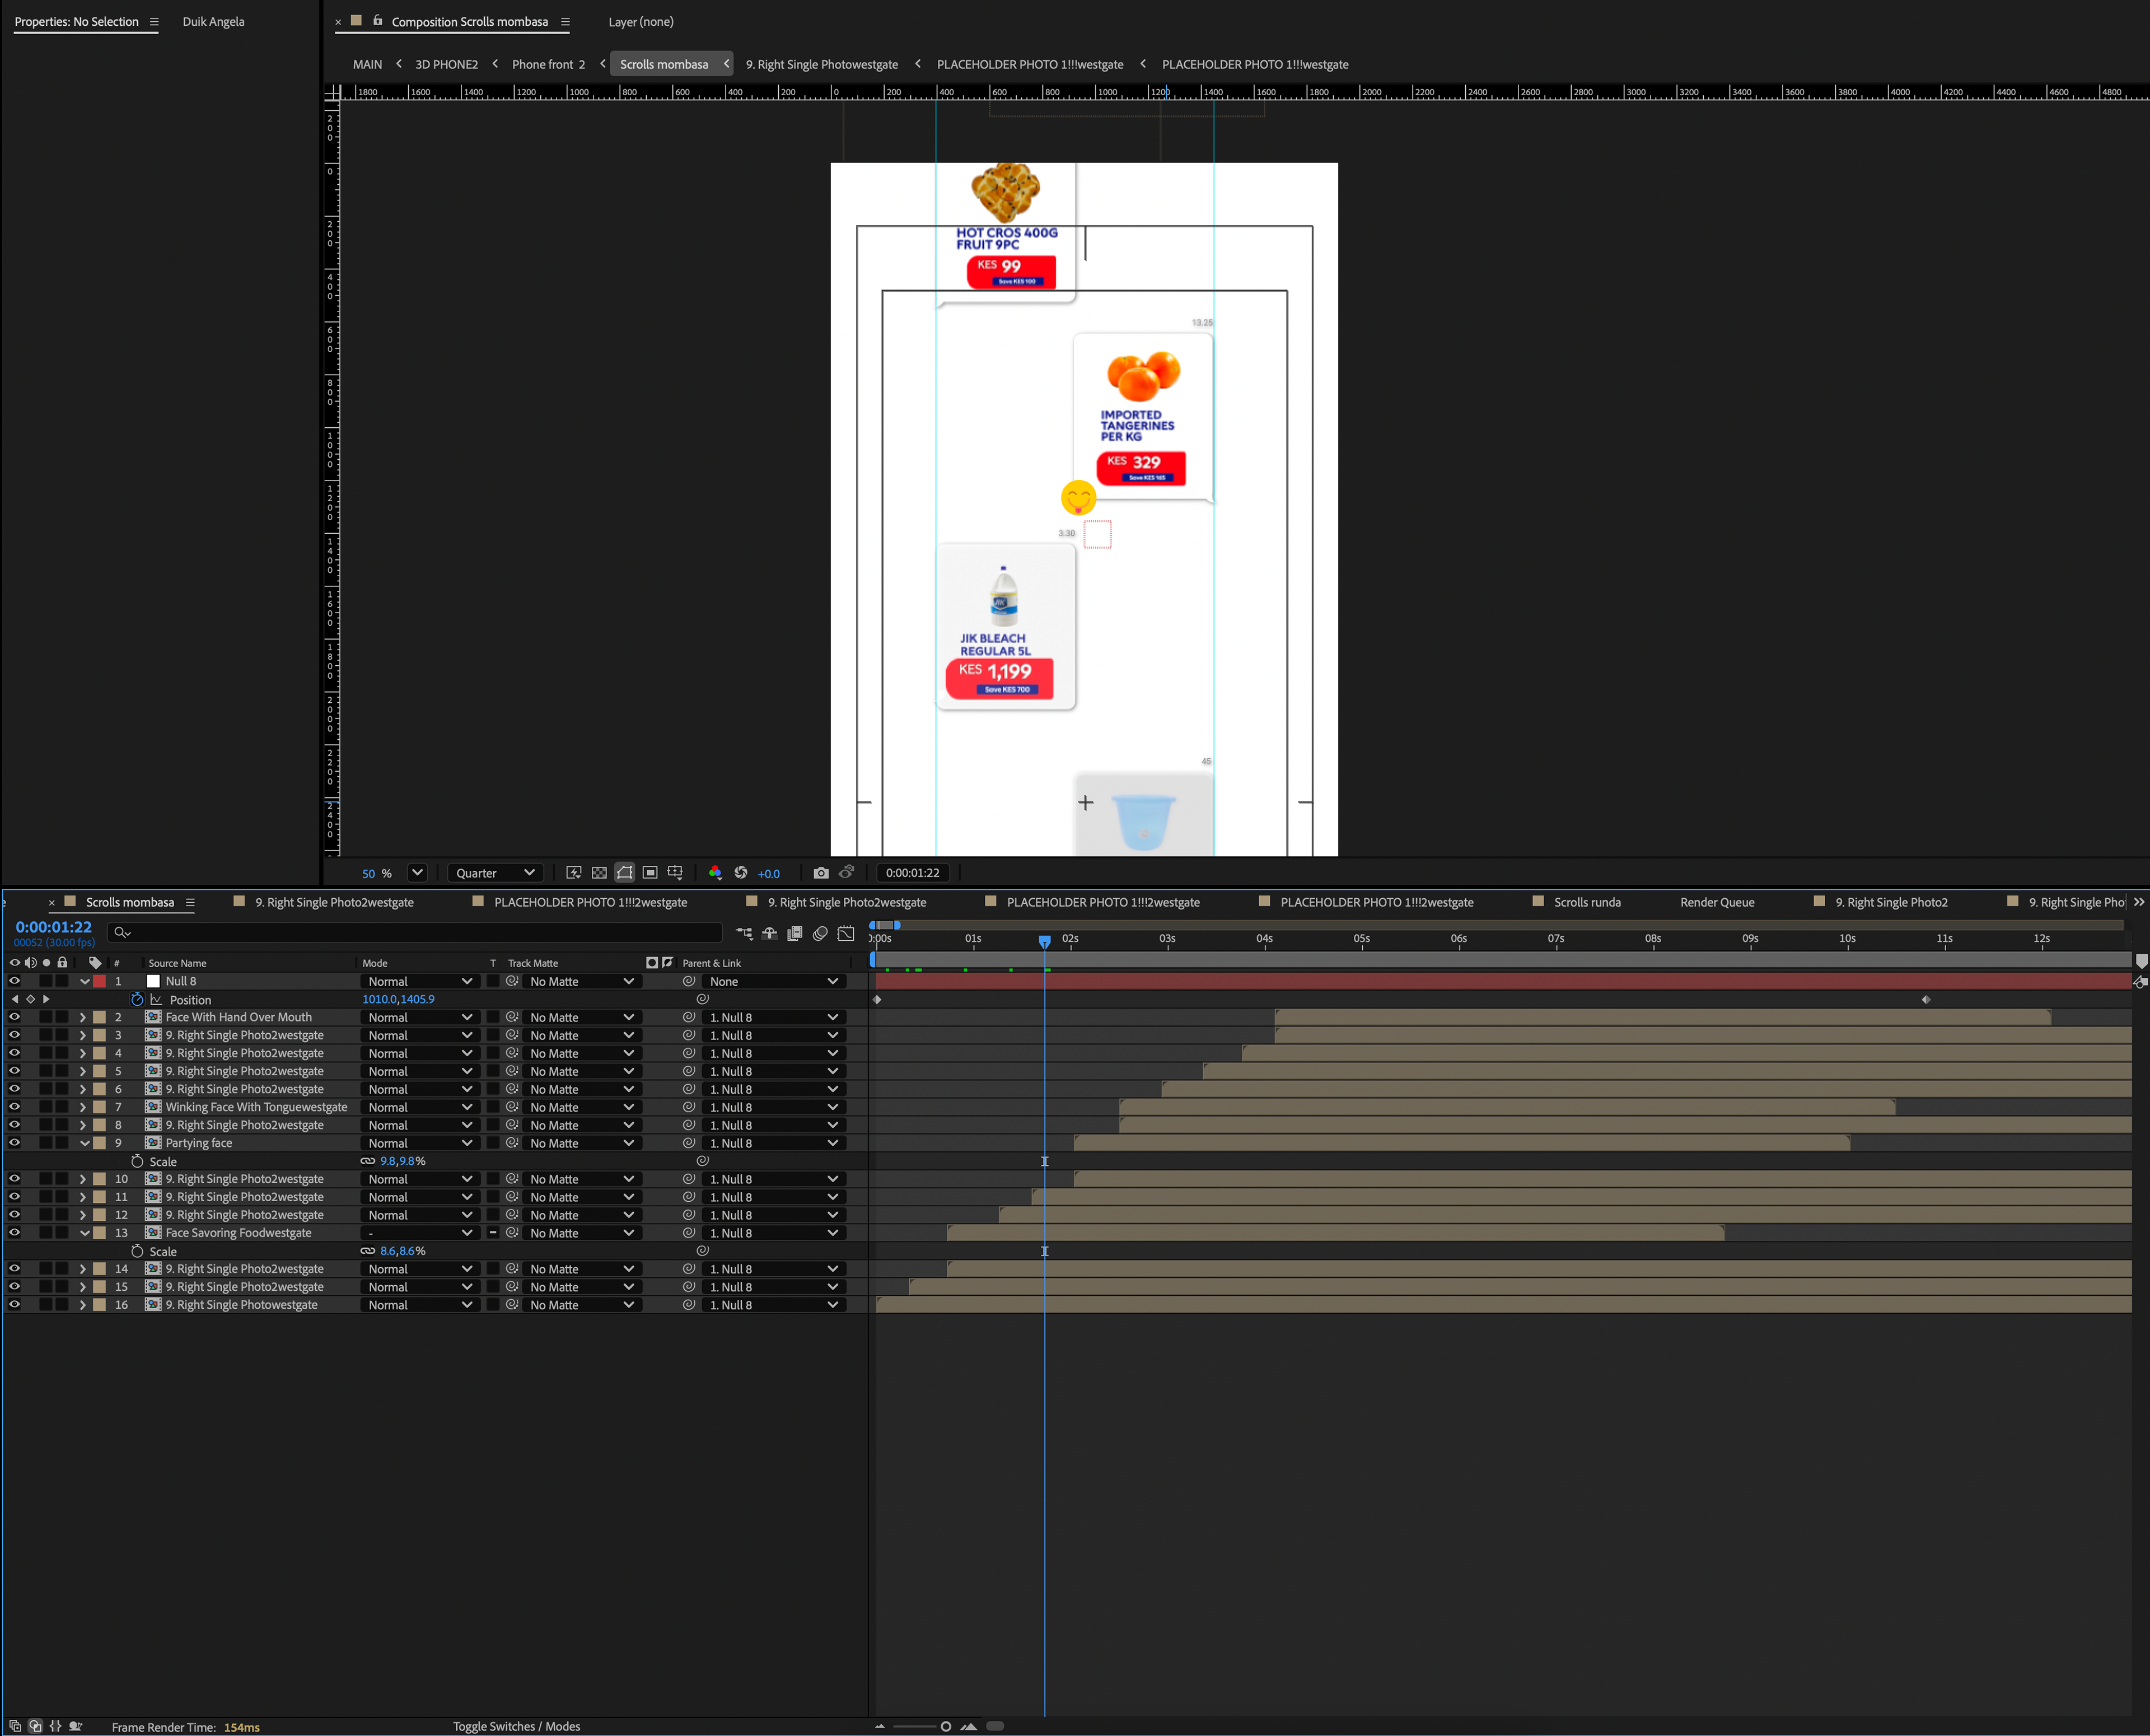Viewport: 2150px width, 1736px height.
Task: Click the Region of Interest icon
Action: coord(649,873)
